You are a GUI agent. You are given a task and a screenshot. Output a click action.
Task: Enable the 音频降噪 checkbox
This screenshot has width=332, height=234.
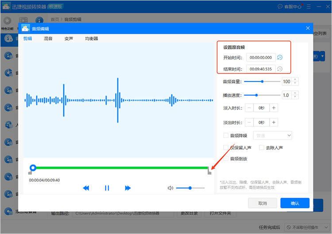click(226, 136)
